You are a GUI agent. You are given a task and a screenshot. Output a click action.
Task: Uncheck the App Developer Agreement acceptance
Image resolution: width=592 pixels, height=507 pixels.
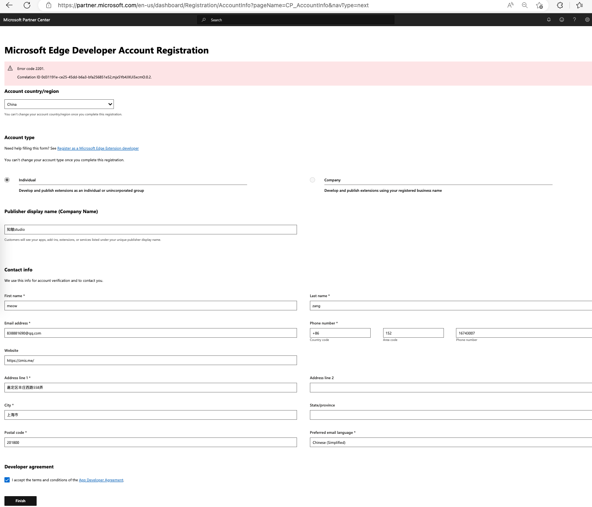(x=7, y=480)
